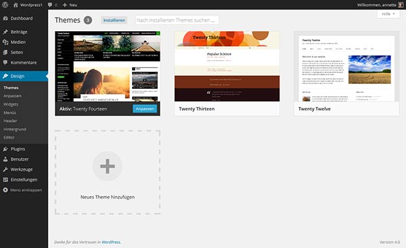
Task: Click the Installieren button
Action: point(114,20)
